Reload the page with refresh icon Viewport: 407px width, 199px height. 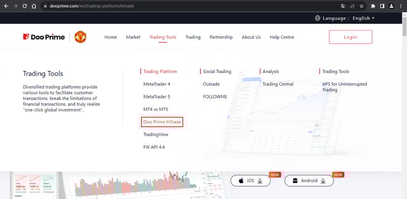[x=24, y=6]
